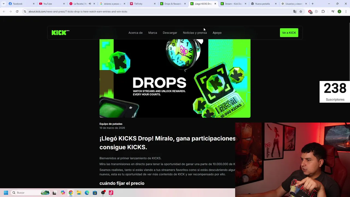The width and height of the screenshot is (350, 197).
Task: Click the text Bienvenidos al primer lanzamiento de KICKS
Action: 130,158
